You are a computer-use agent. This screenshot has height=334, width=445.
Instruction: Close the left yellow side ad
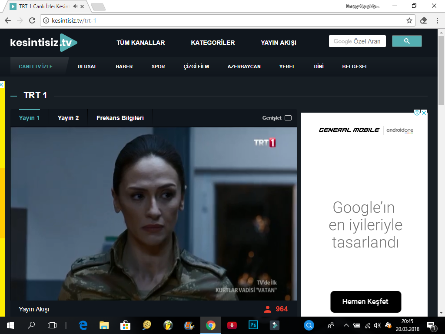click(2, 85)
